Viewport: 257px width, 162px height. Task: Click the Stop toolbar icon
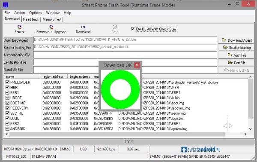(x=115, y=27)
